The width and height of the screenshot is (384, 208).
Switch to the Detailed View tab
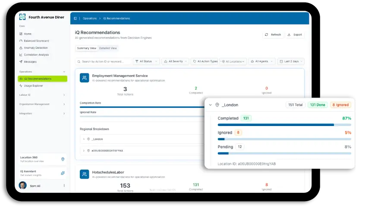point(108,48)
